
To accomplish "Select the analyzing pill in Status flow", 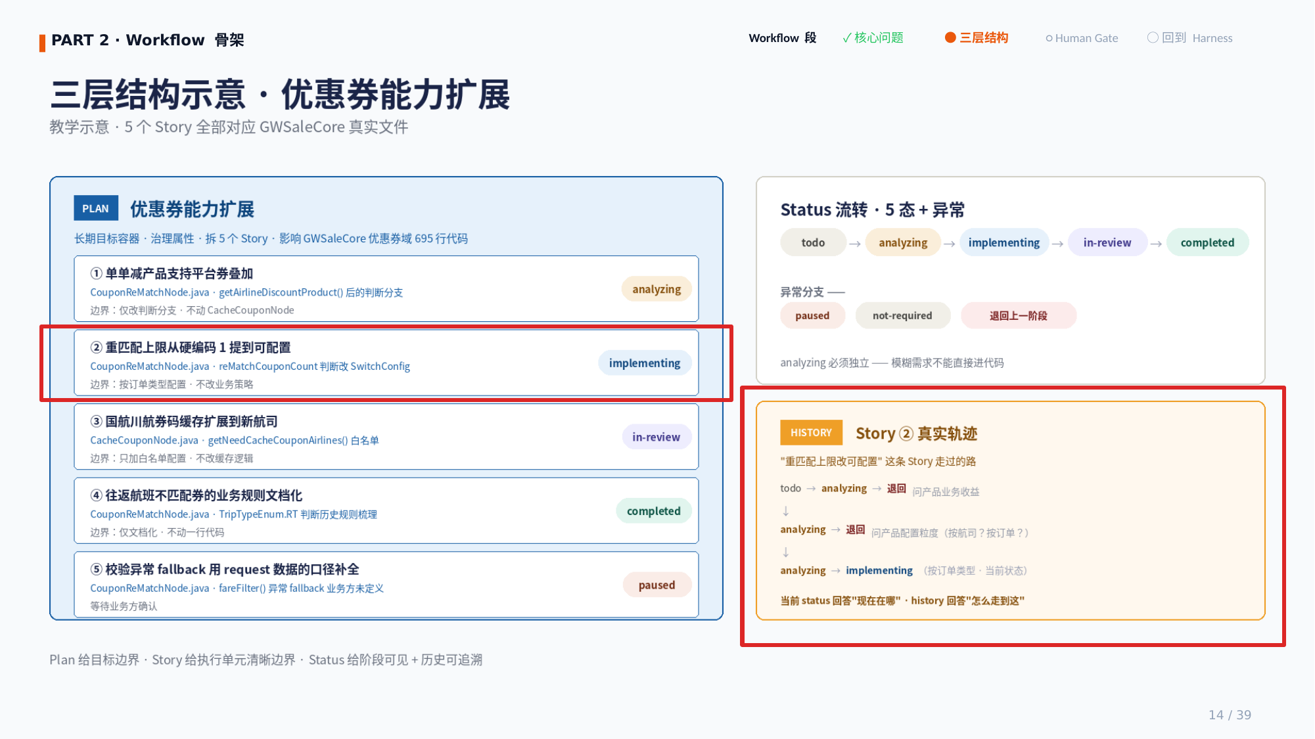I will (903, 242).
